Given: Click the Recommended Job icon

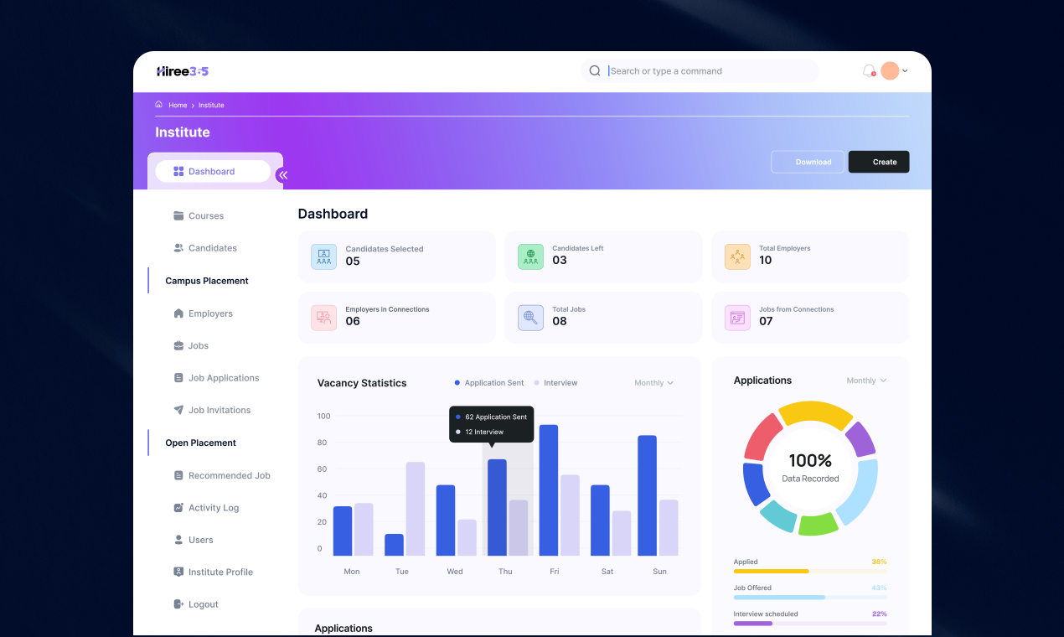Looking at the screenshot, I should [178, 475].
